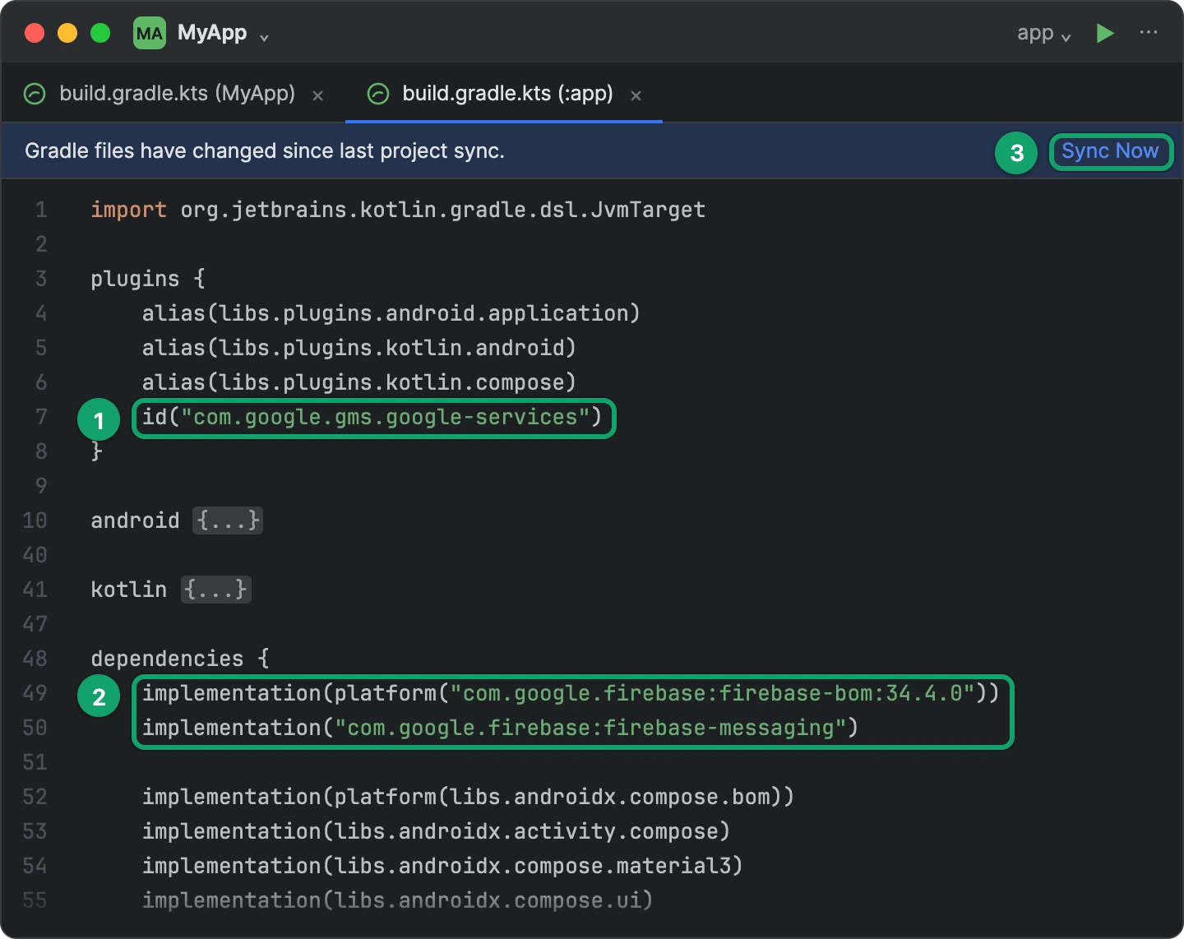Click the dependencies { line

pos(180,659)
